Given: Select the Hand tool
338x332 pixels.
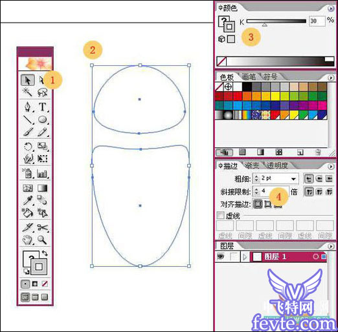Looking at the screenshot, I should point(28,240).
